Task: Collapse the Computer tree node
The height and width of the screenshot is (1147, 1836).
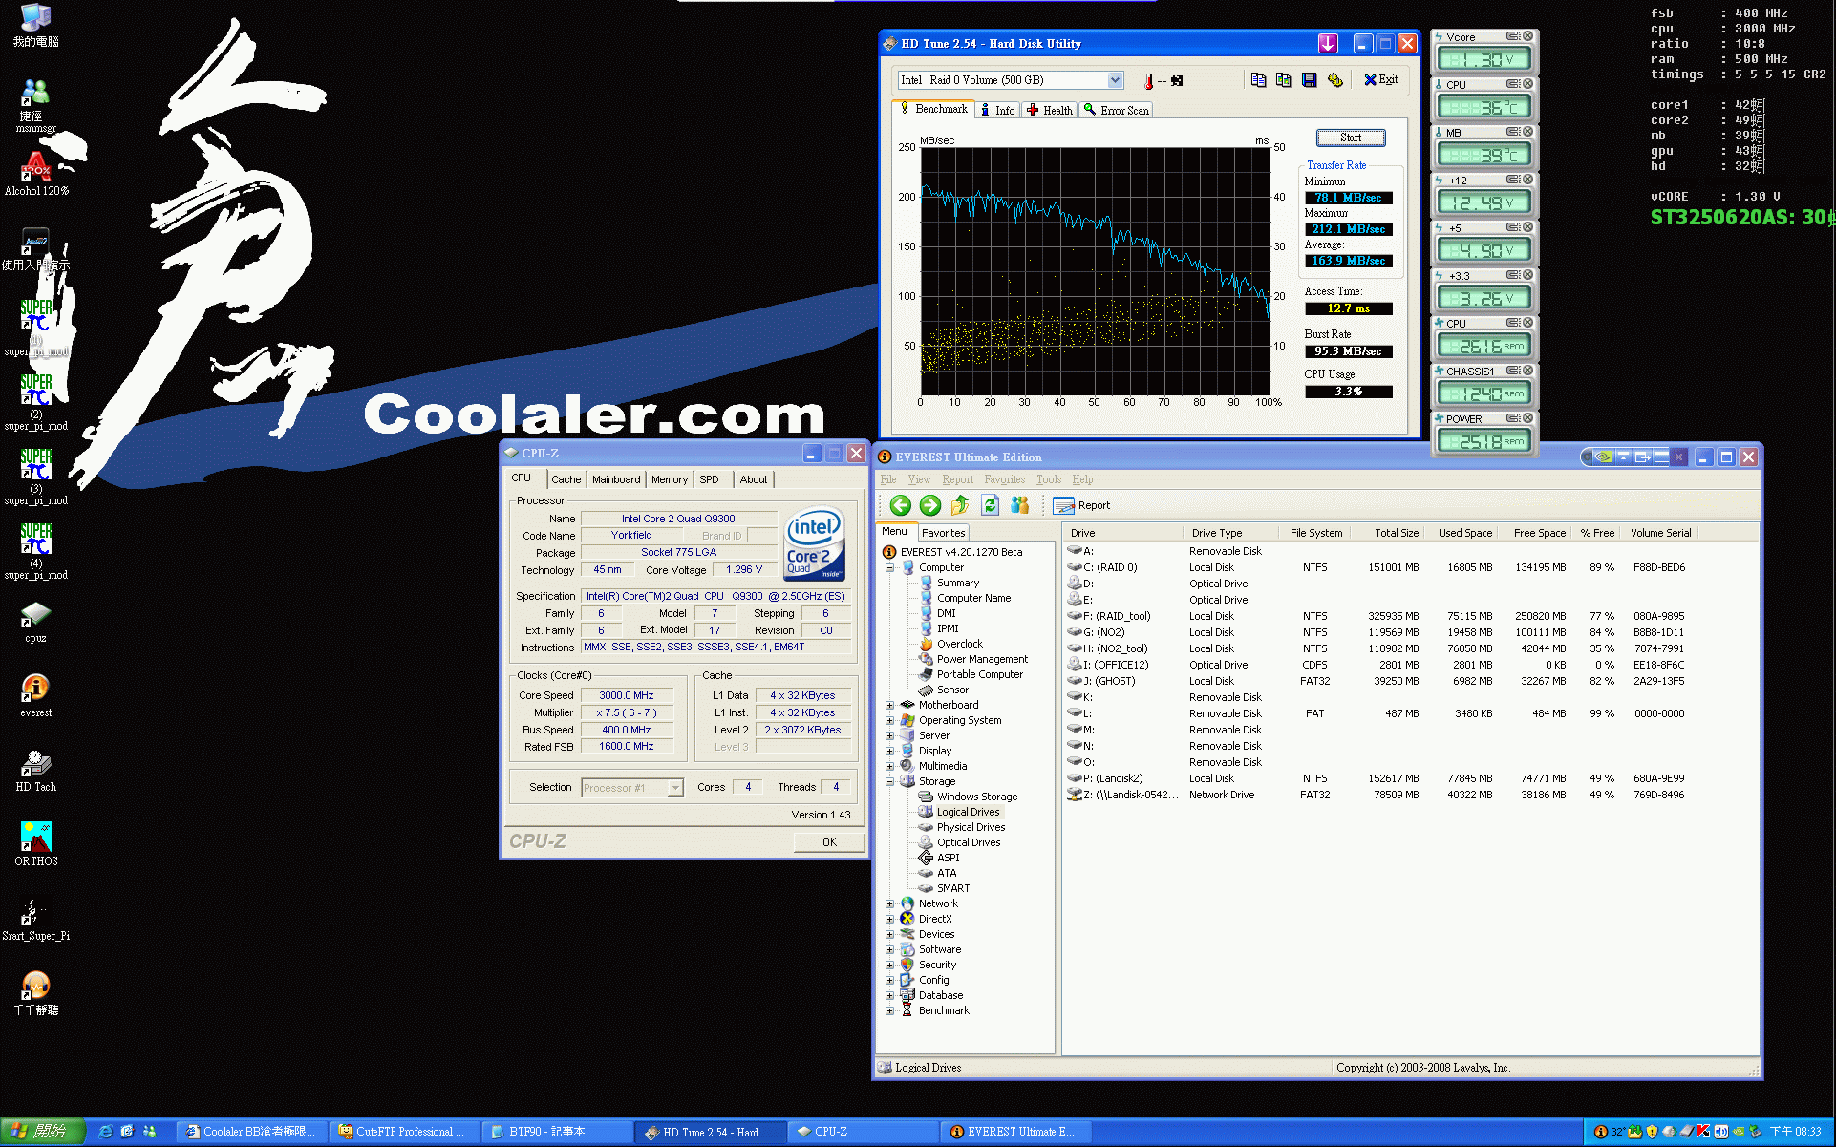Action: coord(889,567)
